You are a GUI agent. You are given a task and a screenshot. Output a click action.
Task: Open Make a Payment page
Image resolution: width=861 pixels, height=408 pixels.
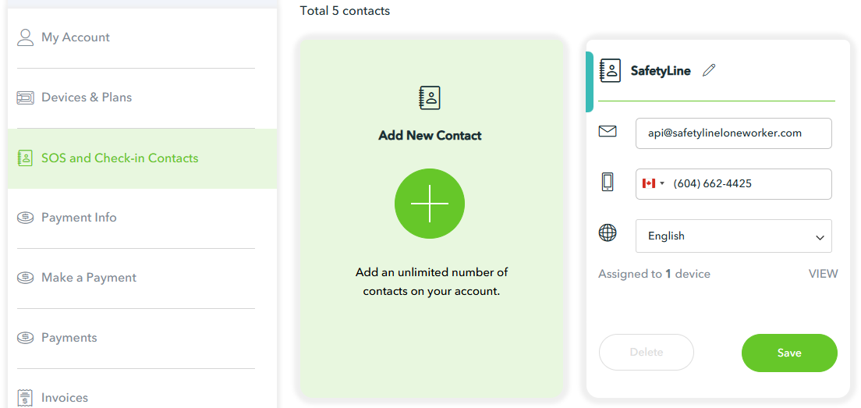click(x=88, y=278)
